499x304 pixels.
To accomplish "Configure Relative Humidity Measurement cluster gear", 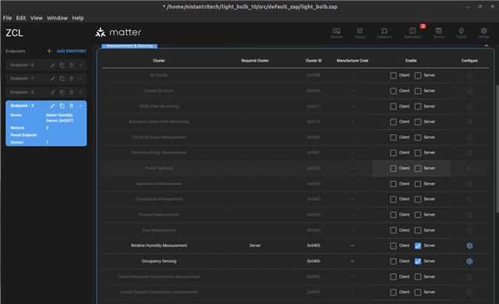I will pos(469,246).
